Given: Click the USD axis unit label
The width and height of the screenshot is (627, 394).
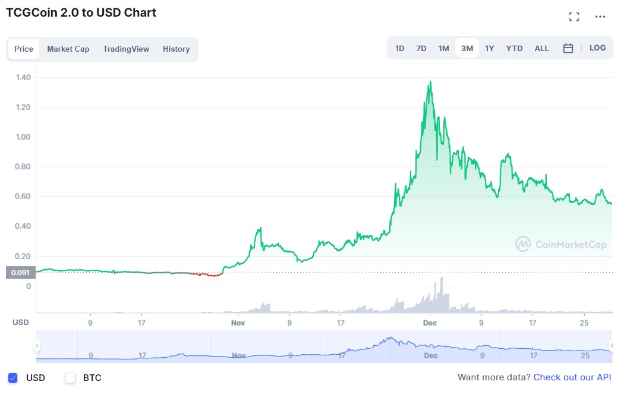Looking at the screenshot, I should click(20, 323).
